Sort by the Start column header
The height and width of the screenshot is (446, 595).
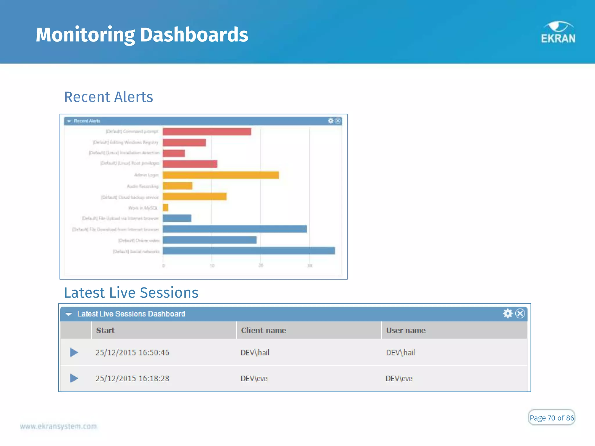(164, 330)
